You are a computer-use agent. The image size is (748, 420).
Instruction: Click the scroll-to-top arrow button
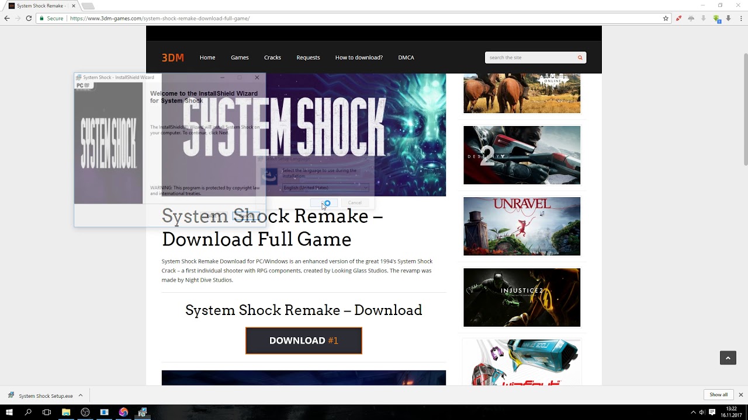tap(728, 358)
